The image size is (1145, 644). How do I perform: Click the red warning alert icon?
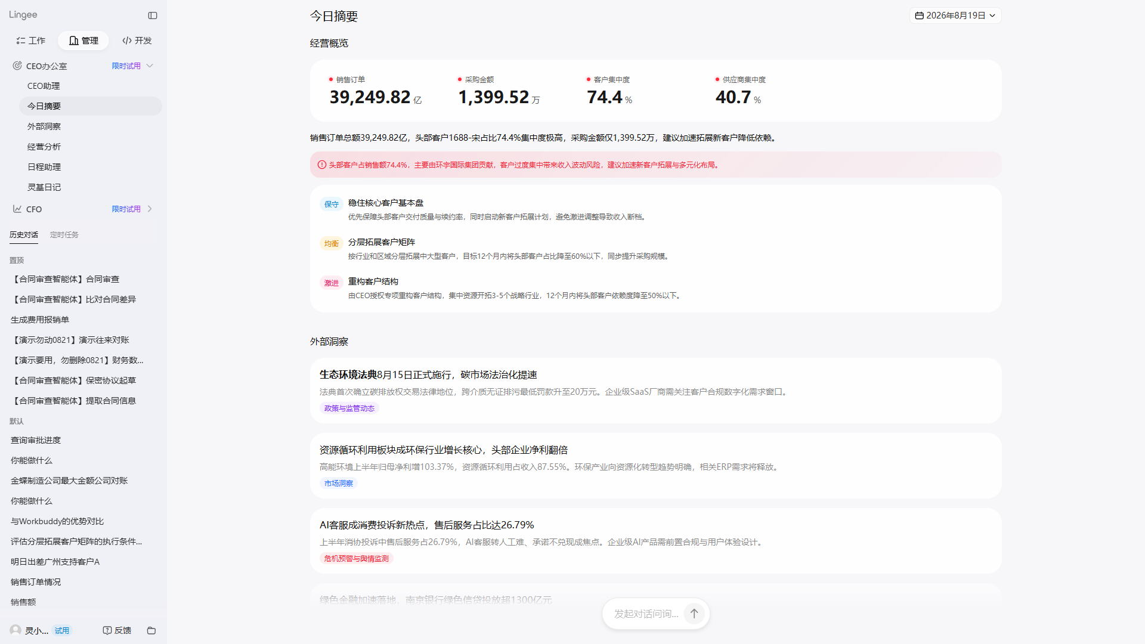click(322, 165)
